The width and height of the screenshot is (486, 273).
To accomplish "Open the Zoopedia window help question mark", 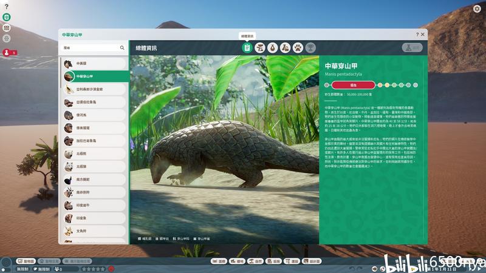I will [x=417, y=35].
